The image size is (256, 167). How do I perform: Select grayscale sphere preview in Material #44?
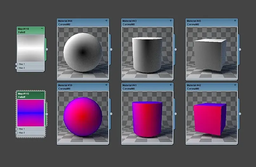tap(83, 53)
